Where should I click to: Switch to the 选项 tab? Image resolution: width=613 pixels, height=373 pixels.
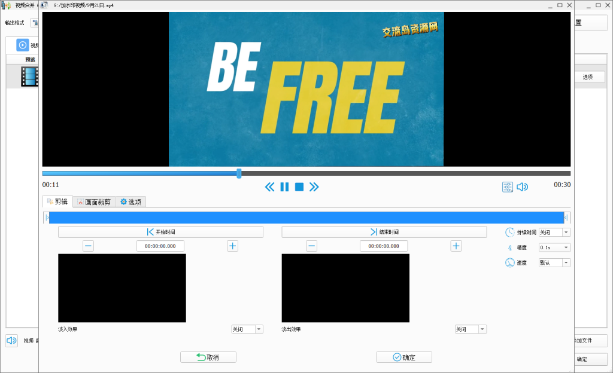pyautogui.click(x=131, y=202)
